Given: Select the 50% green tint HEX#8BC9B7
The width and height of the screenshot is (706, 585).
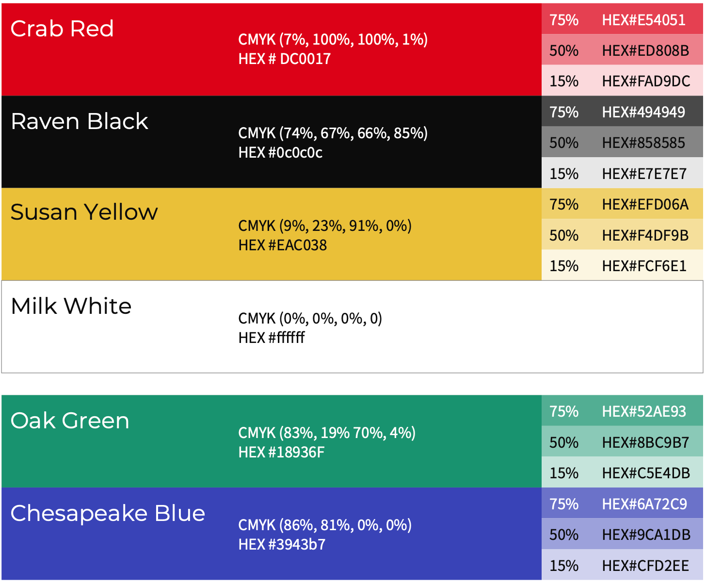Looking at the screenshot, I should [622, 441].
